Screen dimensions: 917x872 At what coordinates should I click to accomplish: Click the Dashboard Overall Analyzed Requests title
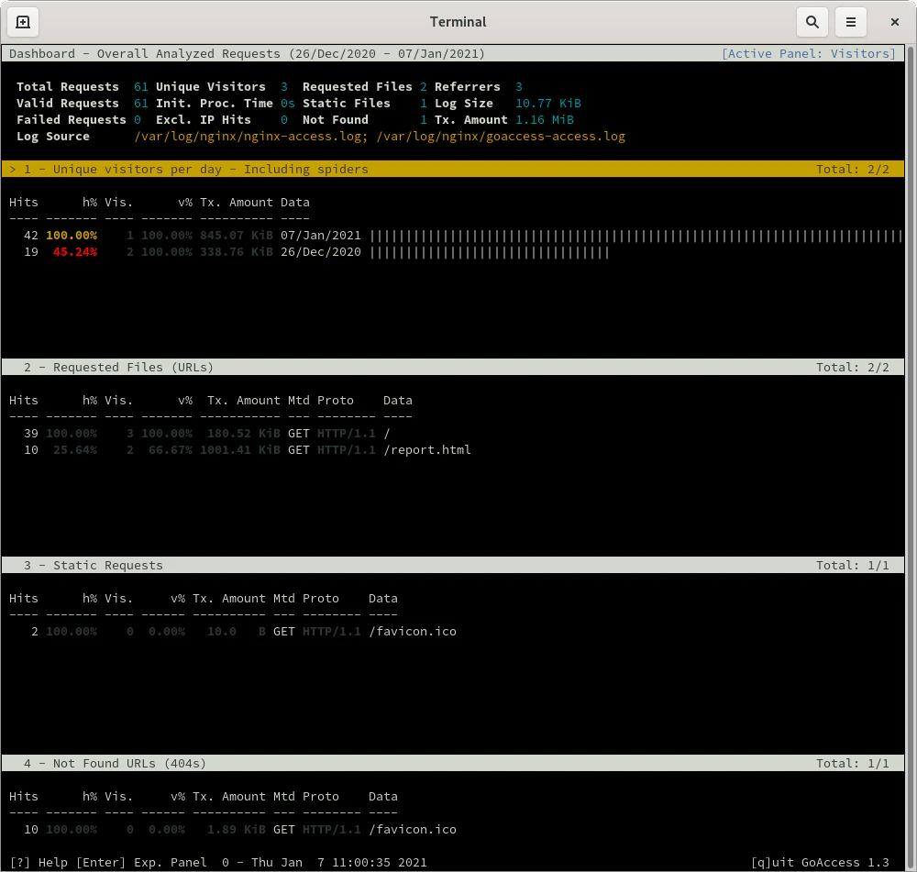point(248,54)
